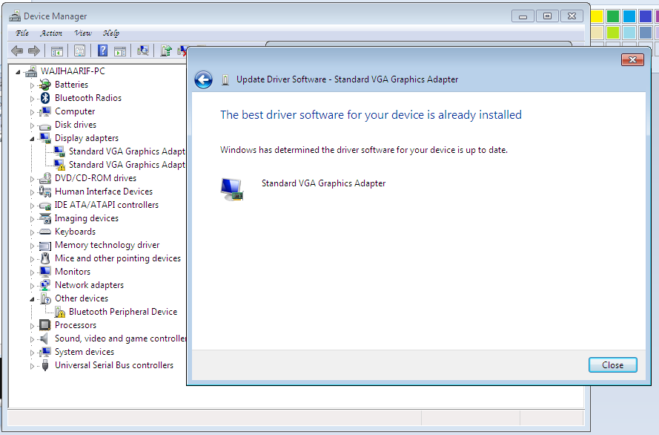Expand the Batteries category
The width and height of the screenshot is (659, 435).
(x=32, y=85)
